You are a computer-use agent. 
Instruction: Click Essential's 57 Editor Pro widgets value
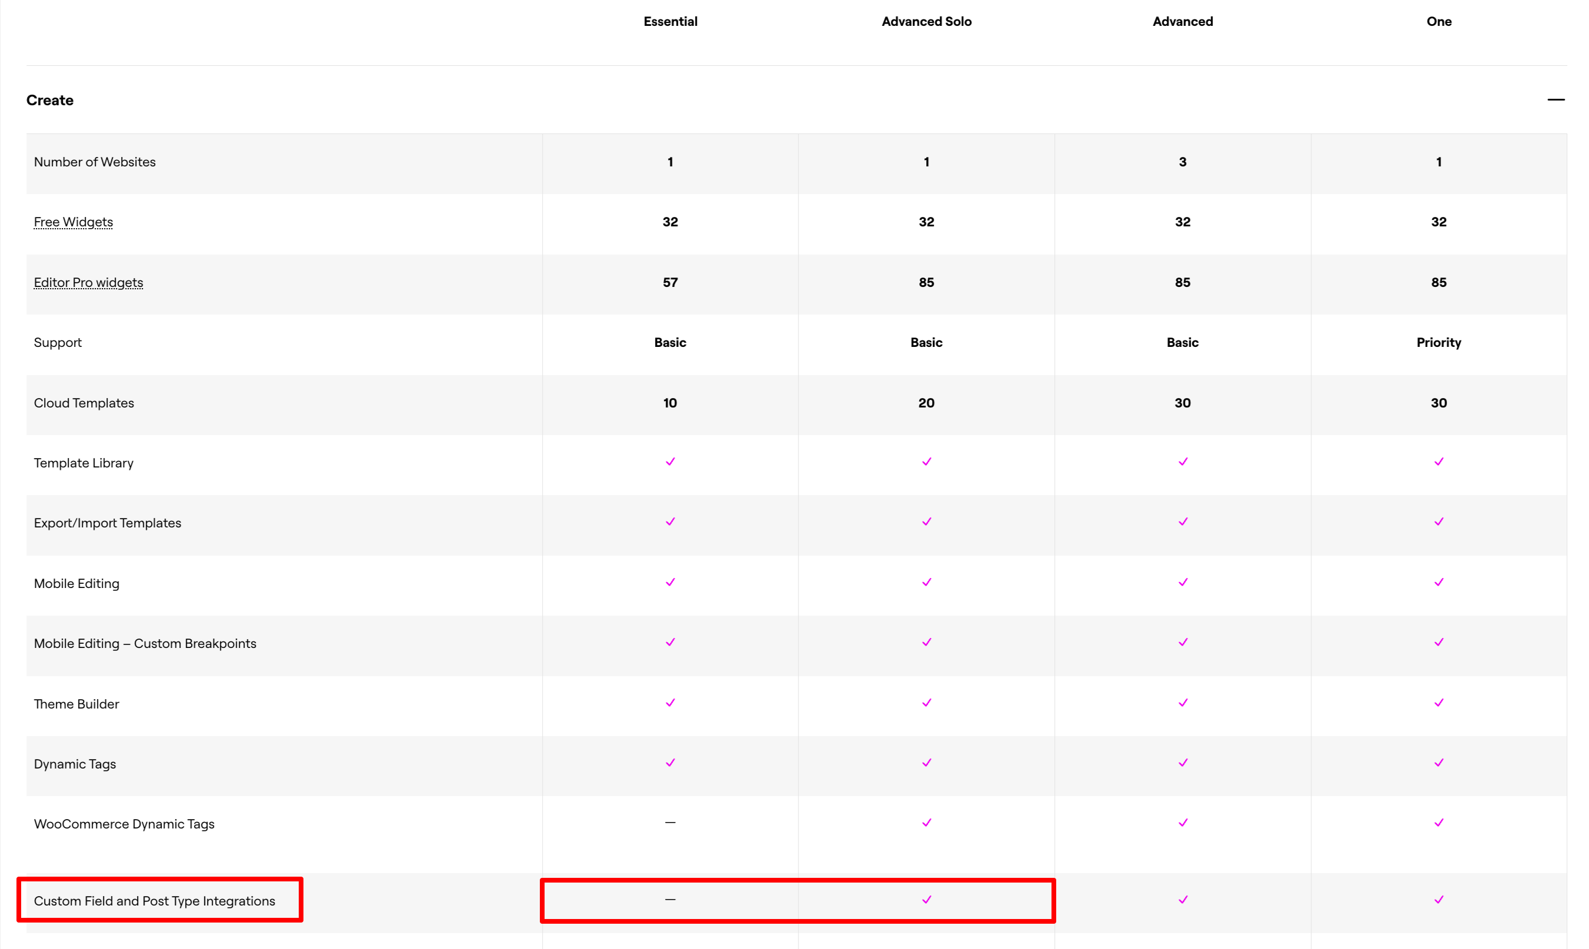pos(670,282)
